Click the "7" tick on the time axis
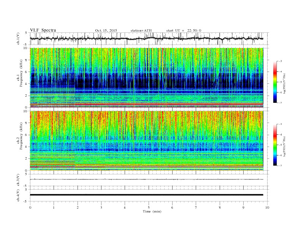 196,207
